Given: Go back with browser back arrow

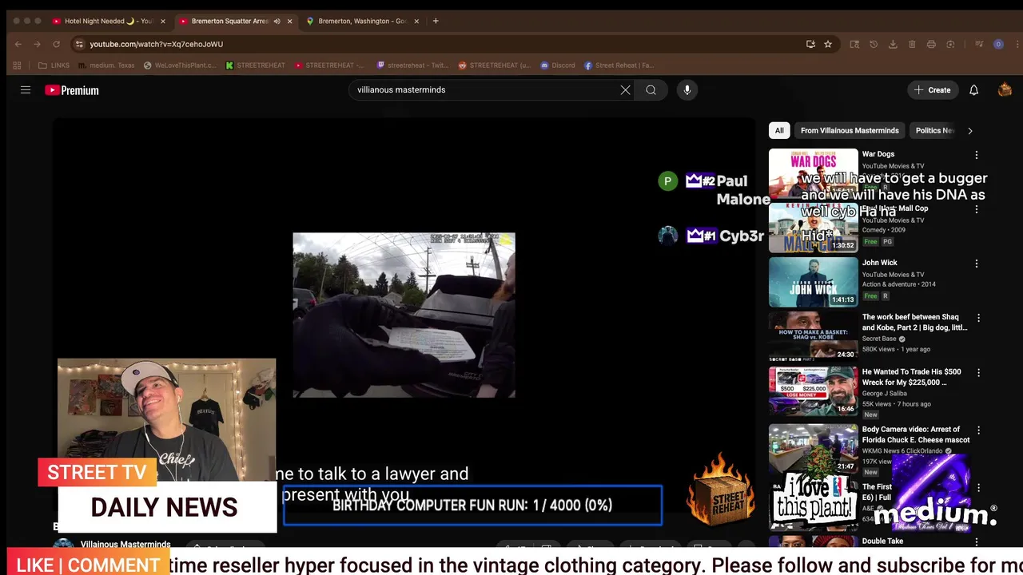Looking at the screenshot, I should click(x=18, y=44).
